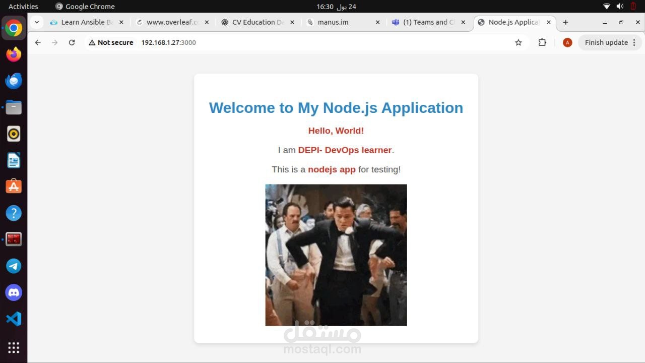This screenshot has height=363, width=645.
Task: Launch Thunderbird mail from the dock
Action: pyautogui.click(x=14, y=80)
